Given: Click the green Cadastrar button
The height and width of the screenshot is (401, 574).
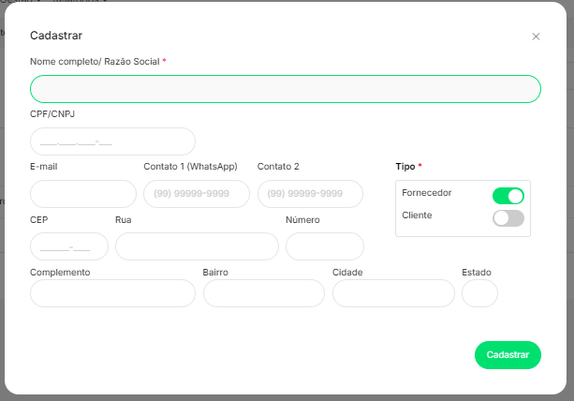Looking at the screenshot, I should coord(508,355).
